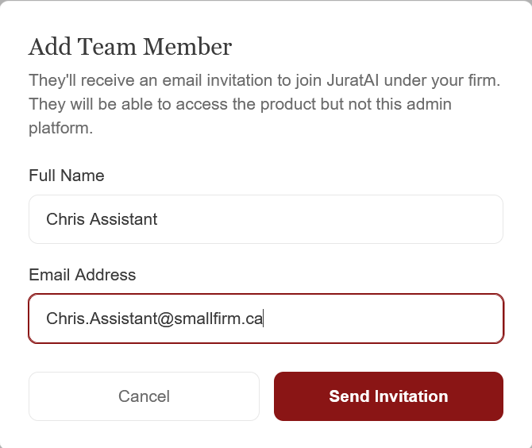The image size is (532, 448).
Task: Click "smallfirm" in the email address
Action: point(206,319)
